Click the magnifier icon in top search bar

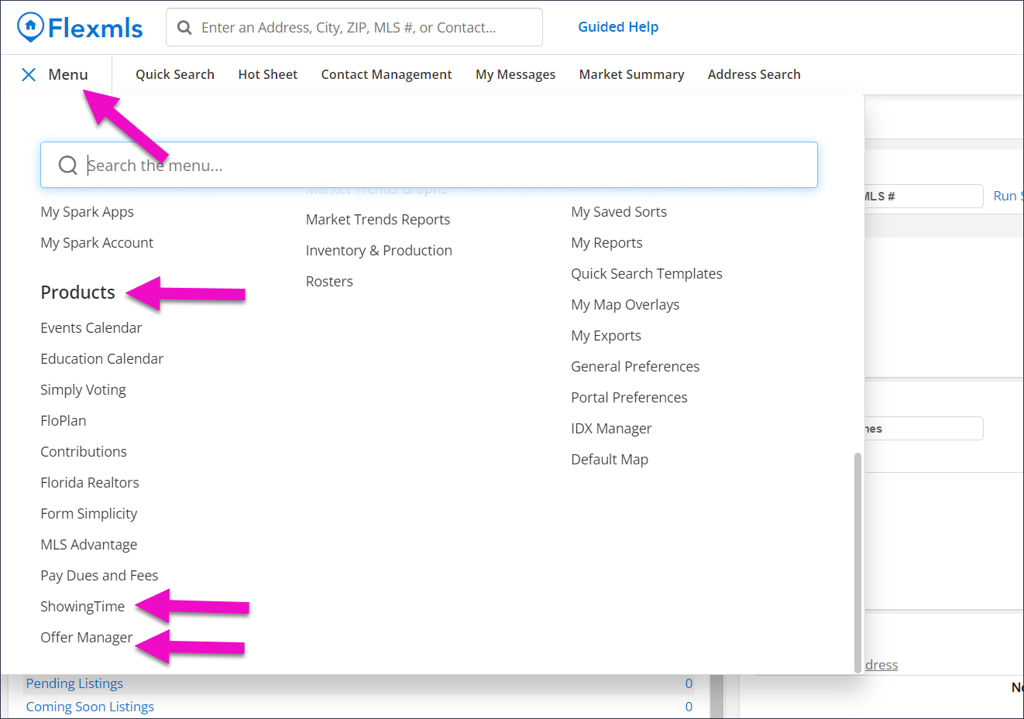[184, 28]
